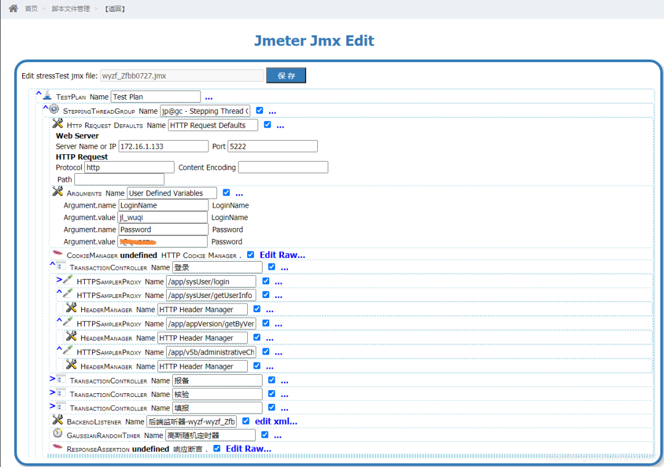Click the 核验 TransactionController icon
This screenshot has width=664, height=467.
click(x=61, y=393)
